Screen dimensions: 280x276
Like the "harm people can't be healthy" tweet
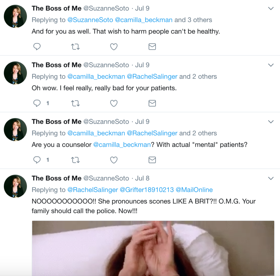tap(114, 47)
